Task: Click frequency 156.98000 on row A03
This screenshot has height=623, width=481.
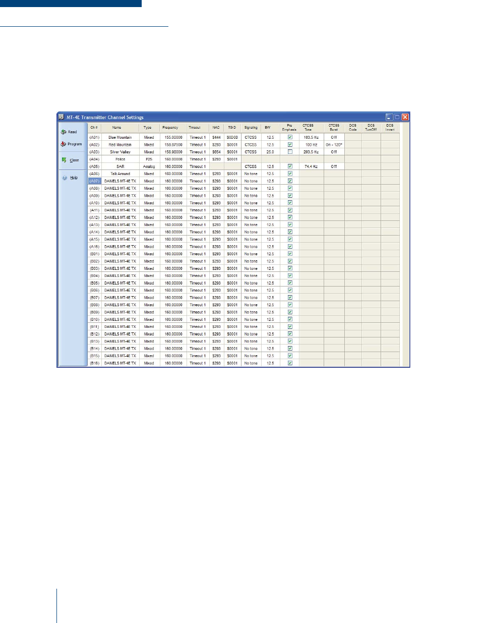Action: tap(173, 152)
